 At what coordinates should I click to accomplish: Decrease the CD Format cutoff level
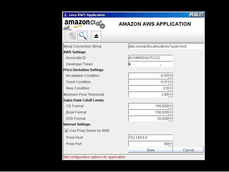pos(170,107)
